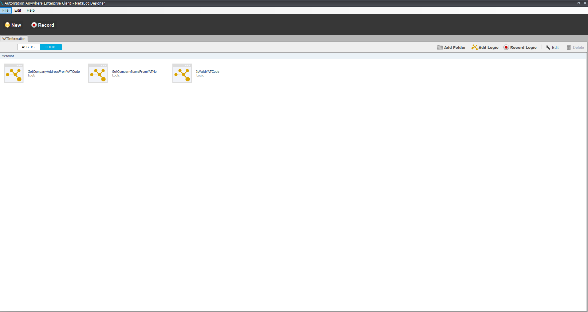This screenshot has height=312, width=588.
Task: Click the Logic type label under GetCompanyAddressFromVATCode
Action: (32, 76)
